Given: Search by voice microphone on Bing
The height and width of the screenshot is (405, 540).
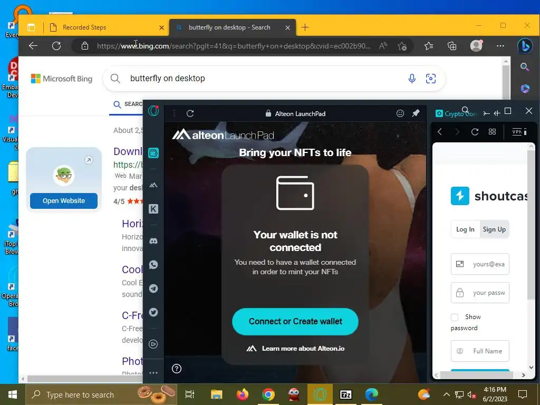Looking at the screenshot, I should tap(411, 79).
